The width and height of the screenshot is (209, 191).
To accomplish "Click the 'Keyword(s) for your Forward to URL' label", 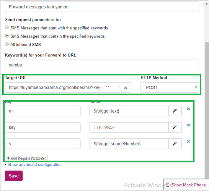I will coord(41,55).
